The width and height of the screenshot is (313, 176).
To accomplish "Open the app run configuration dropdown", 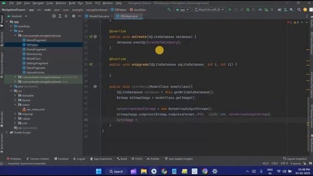I will (x=182, y=10).
